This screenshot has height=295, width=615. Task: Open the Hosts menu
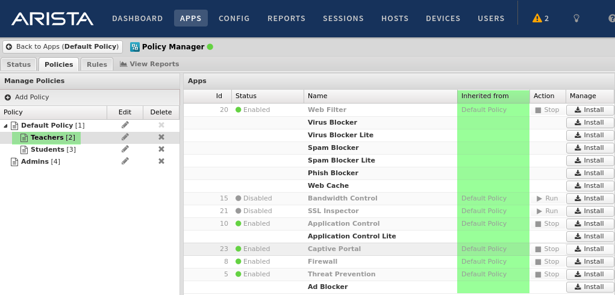(x=395, y=19)
